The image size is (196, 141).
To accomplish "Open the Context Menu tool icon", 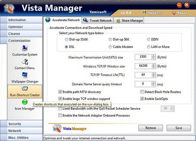I will [x=25, y=62].
